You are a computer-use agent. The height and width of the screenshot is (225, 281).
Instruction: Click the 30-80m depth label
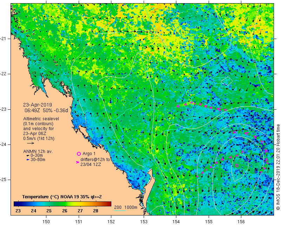click(x=38, y=159)
